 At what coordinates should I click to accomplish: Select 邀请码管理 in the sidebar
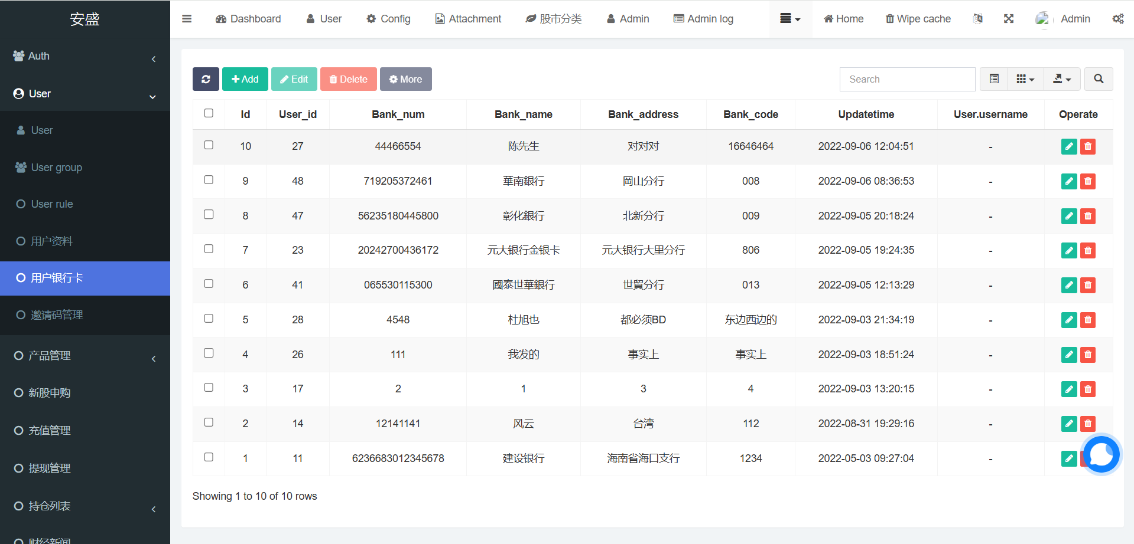57,315
